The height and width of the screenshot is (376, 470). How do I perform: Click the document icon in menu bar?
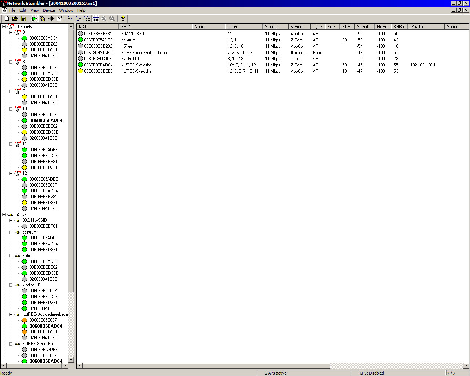pos(4,10)
